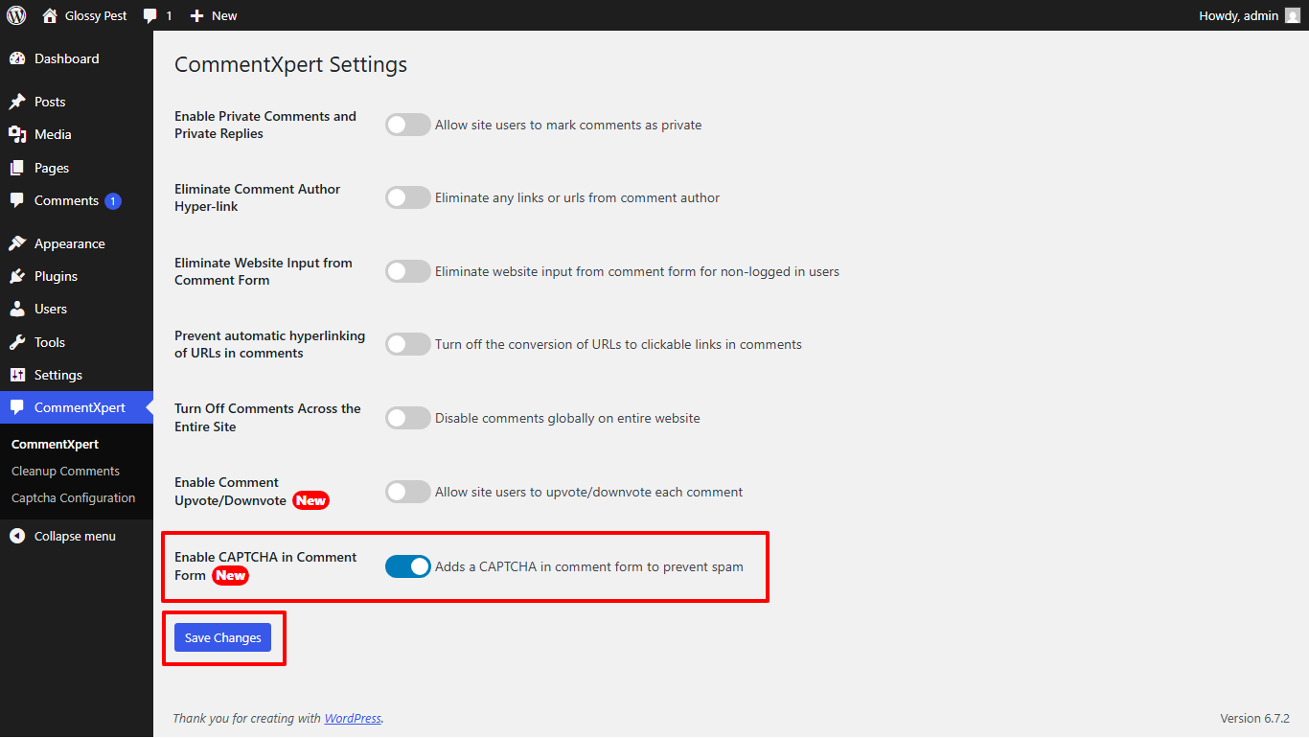The width and height of the screenshot is (1309, 738).
Task: Click the comments bubble icon in admin bar
Action: point(150,15)
